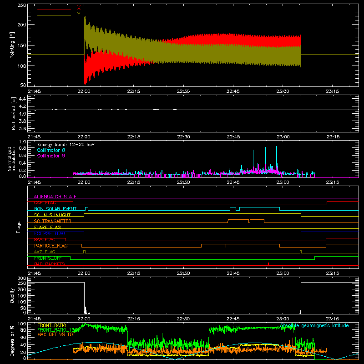Image resolution: width=364 pixels, height=364 pixels.
Task: Click the NON_SOLAR_EVENT flag label
Action: [55, 209]
